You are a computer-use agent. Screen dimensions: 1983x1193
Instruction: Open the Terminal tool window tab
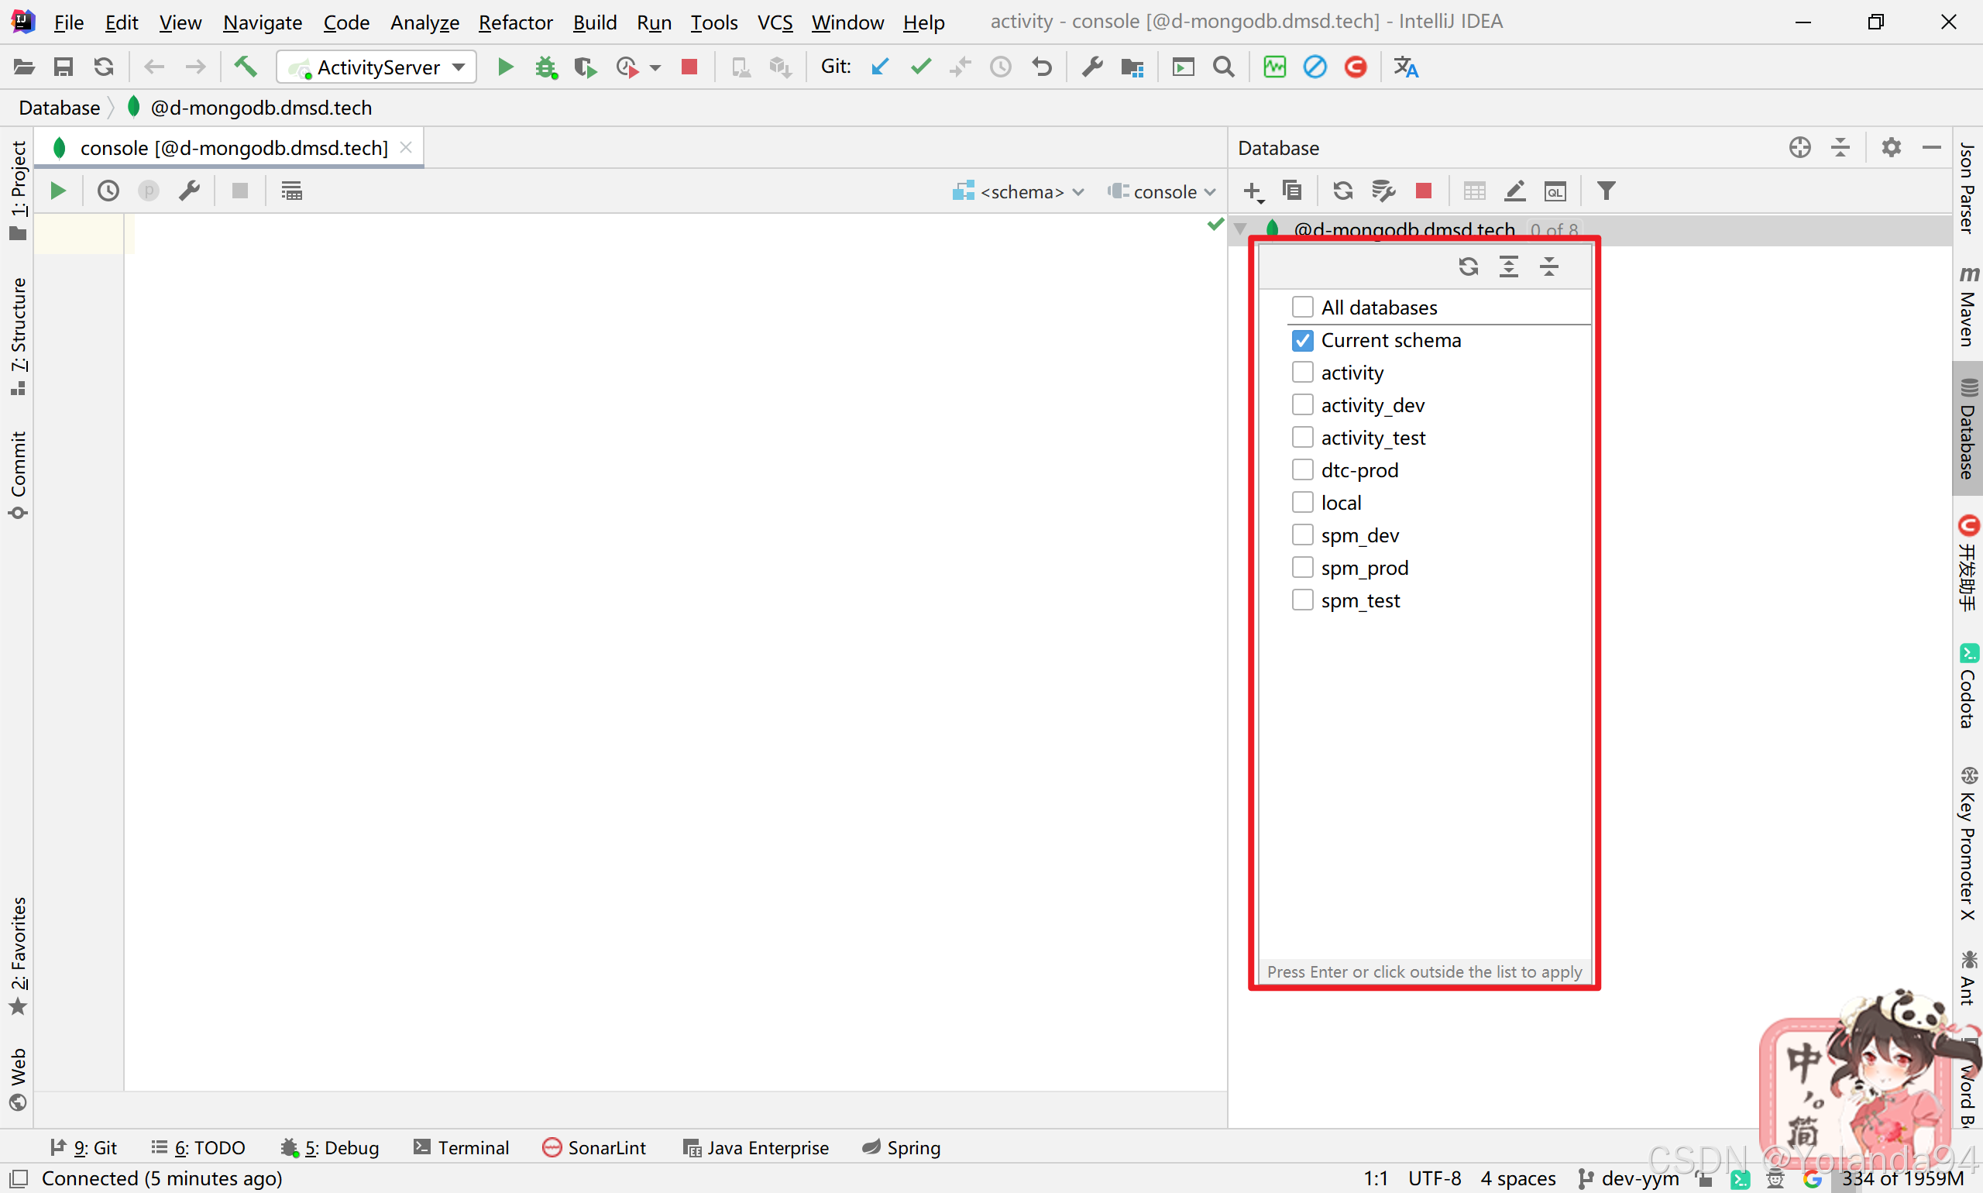[462, 1147]
